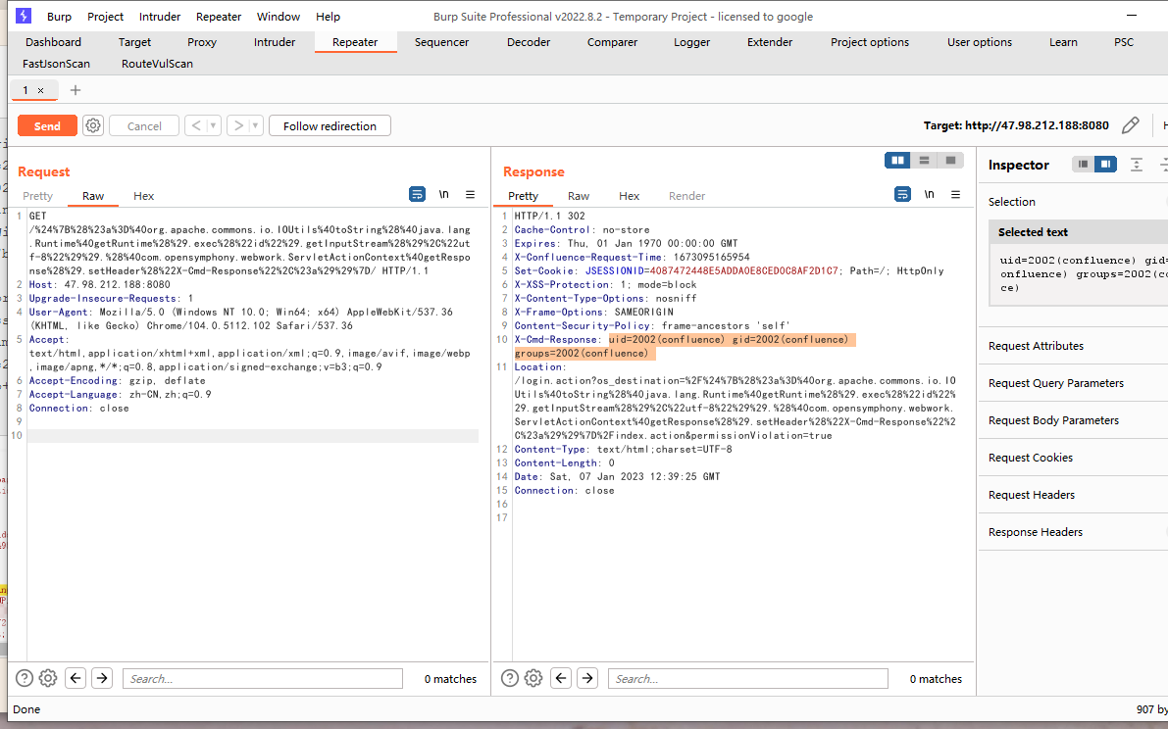
Task: Open the Help menu
Action: click(328, 17)
